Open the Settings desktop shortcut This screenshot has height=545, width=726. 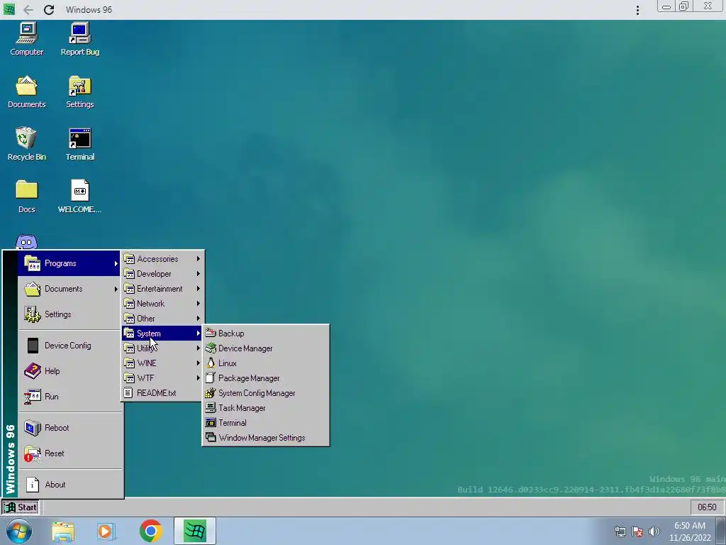pyautogui.click(x=79, y=92)
